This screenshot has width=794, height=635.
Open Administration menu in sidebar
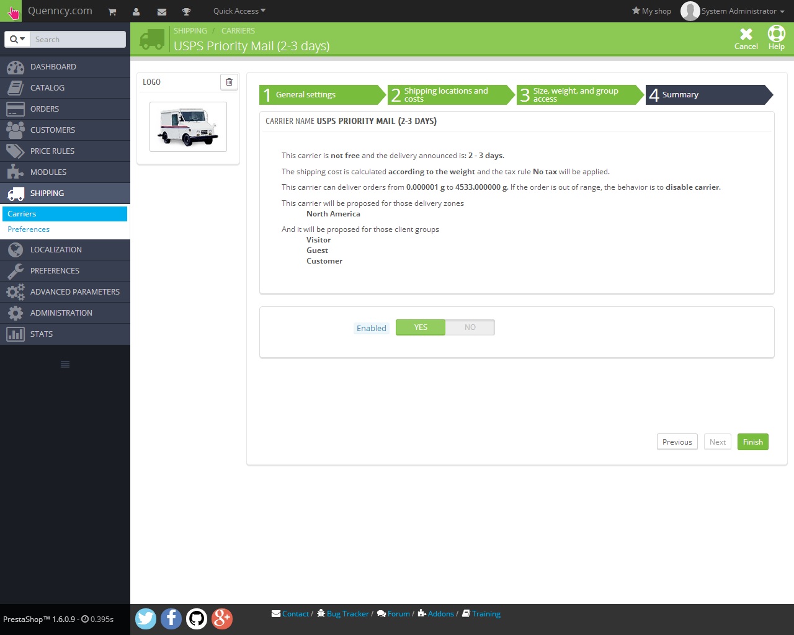point(65,313)
